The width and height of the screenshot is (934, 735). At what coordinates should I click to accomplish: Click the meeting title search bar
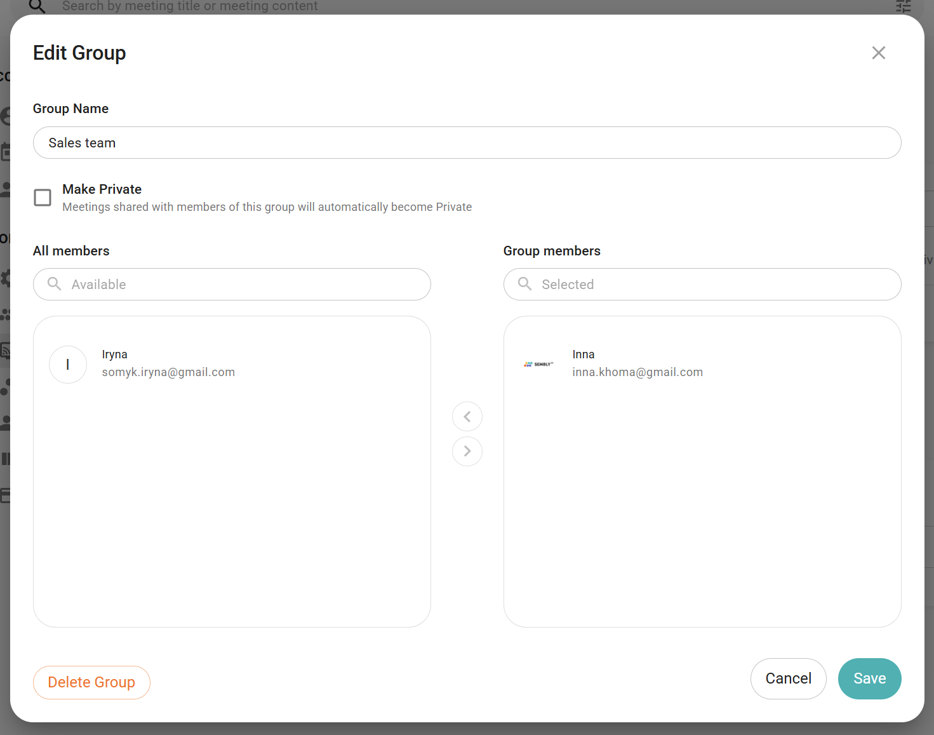[x=190, y=6]
